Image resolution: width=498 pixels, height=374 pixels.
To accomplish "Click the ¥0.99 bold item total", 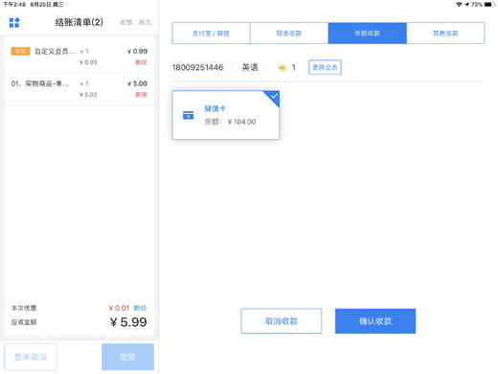I will (x=137, y=51).
